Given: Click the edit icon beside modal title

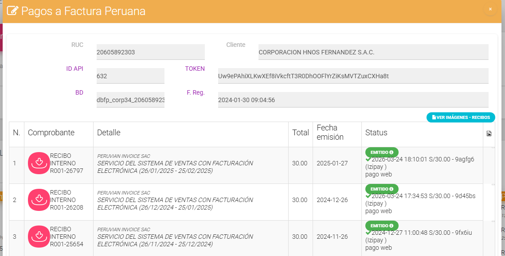Looking at the screenshot, I should 13,11.
